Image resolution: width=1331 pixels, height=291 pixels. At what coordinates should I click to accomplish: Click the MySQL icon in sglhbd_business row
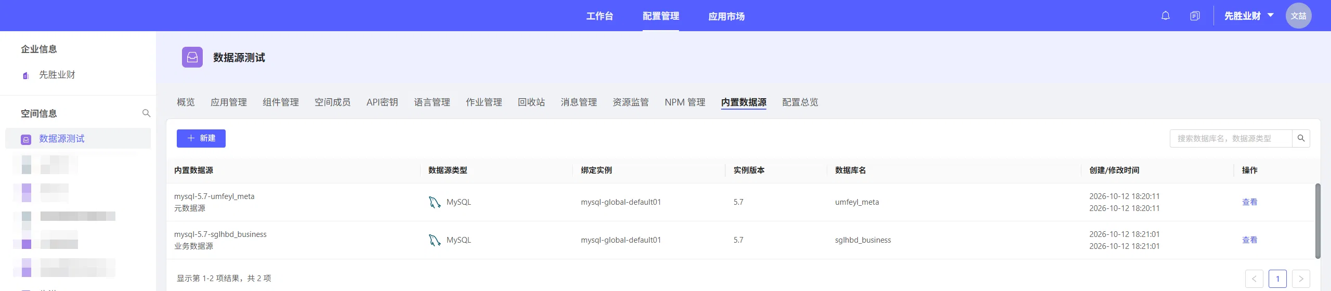point(434,240)
